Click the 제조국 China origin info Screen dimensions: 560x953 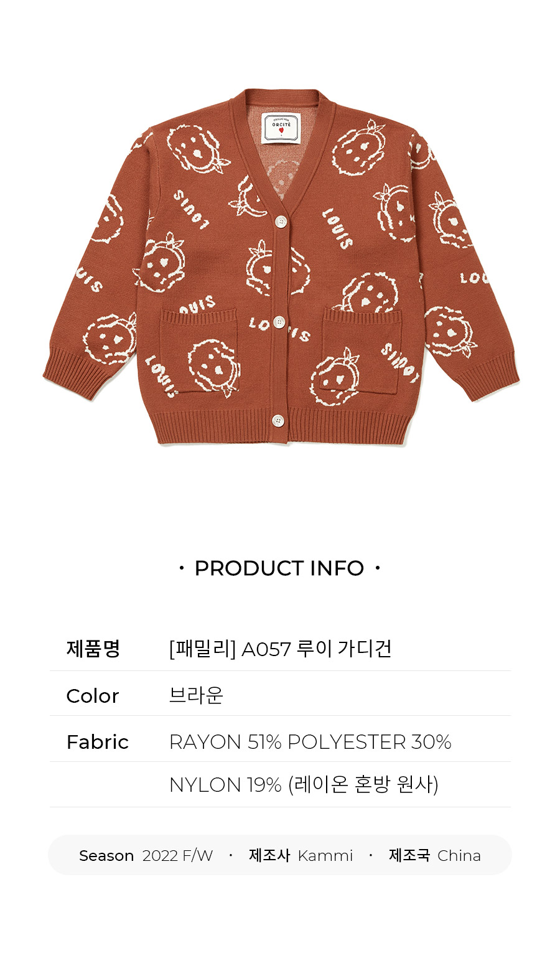(x=435, y=855)
